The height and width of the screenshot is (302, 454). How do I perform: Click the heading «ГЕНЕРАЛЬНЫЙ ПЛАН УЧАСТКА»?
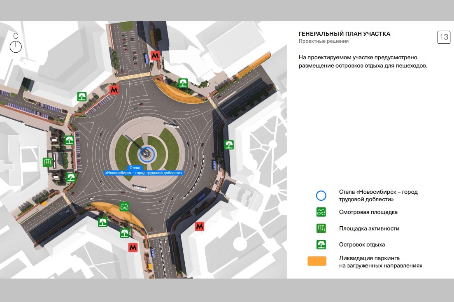click(x=344, y=34)
